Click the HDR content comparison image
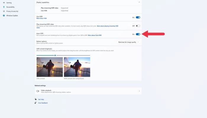 (77, 67)
